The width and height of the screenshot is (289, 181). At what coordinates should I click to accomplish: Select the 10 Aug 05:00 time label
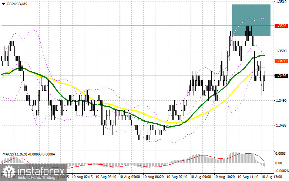[130, 177]
